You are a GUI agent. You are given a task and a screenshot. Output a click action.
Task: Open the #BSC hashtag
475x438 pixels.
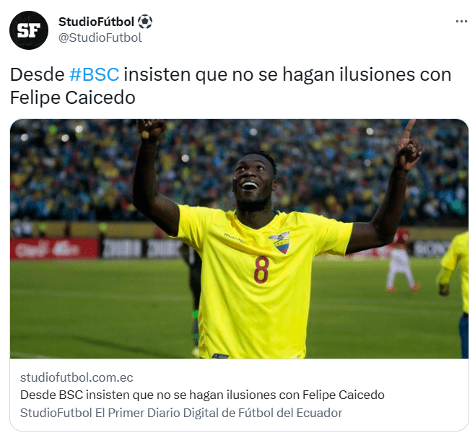[95, 74]
